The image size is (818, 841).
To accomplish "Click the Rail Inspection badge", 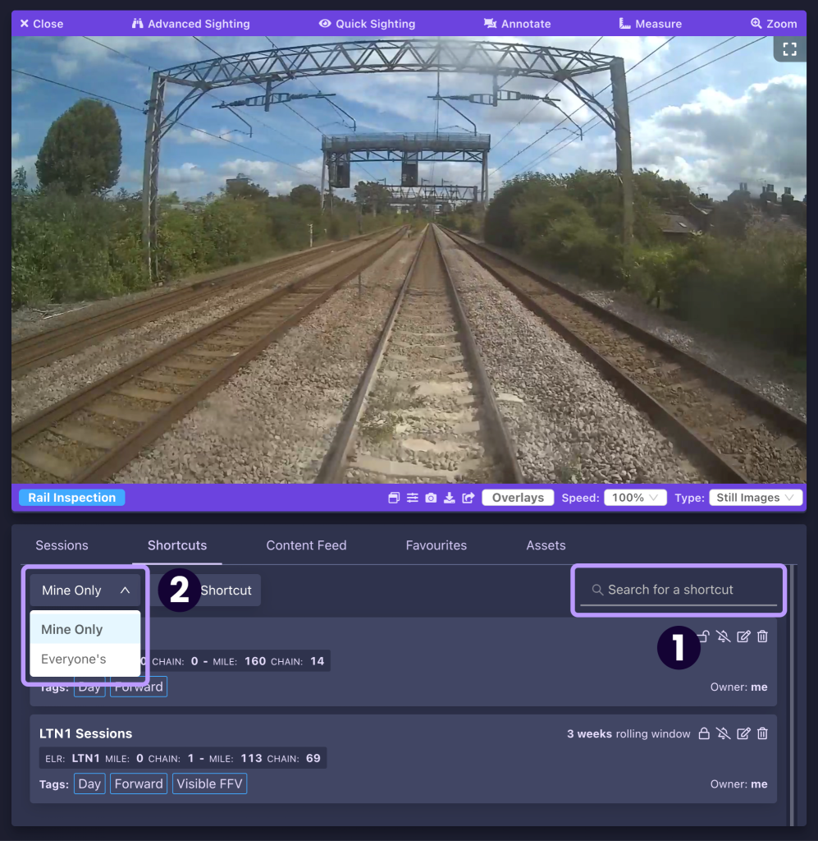I will click(71, 498).
